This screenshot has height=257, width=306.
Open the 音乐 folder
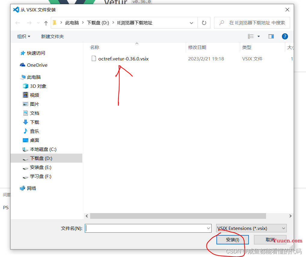point(31,131)
